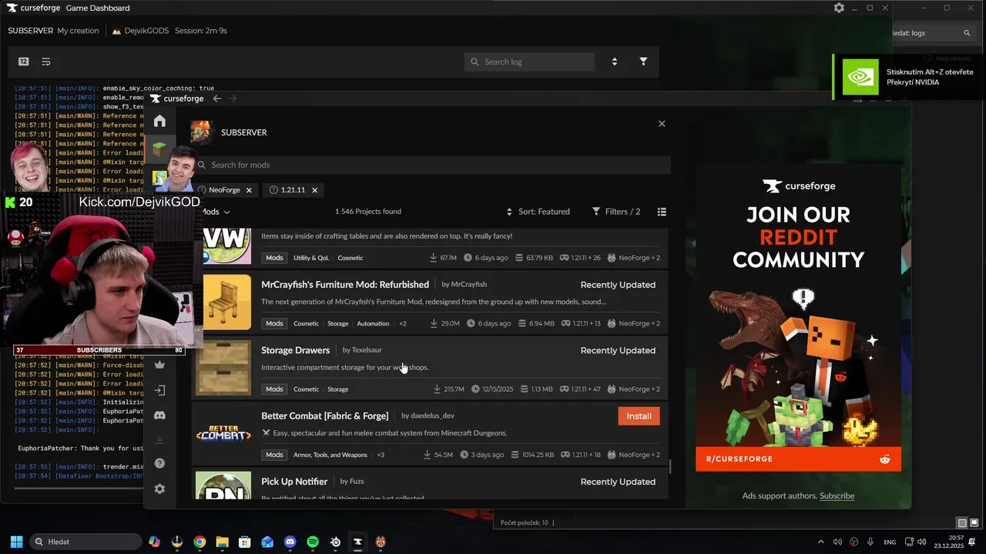Open File Explorer from the taskbar
The height and width of the screenshot is (554, 986).
click(x=222, y=542)
